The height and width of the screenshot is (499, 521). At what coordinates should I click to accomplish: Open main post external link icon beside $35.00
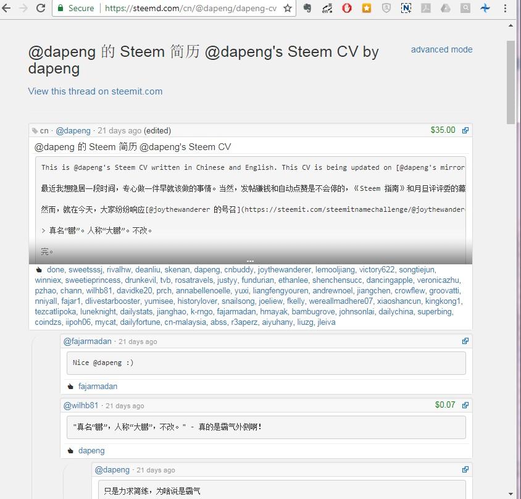click(465, 130)
